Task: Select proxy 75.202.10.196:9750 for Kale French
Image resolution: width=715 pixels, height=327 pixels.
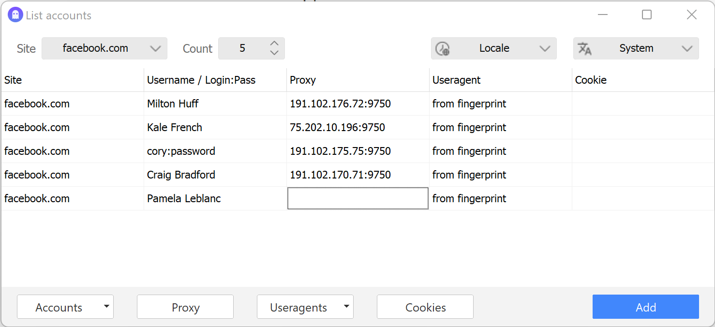Action: [x=337, y=127]
